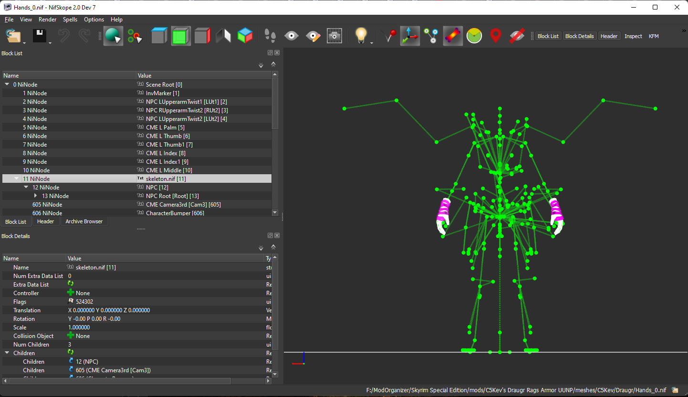Expand the 13 NiNode tree row

(x=36, y=196)
